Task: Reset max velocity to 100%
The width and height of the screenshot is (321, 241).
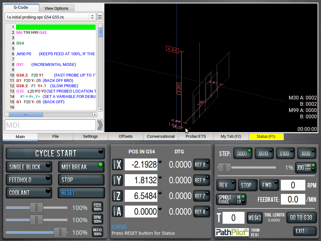Action: pyautogui.click(x=97, y=232)
